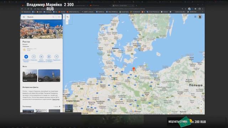Open a new browser tab
Screen dimensions: 228x128
click(136, 5)
